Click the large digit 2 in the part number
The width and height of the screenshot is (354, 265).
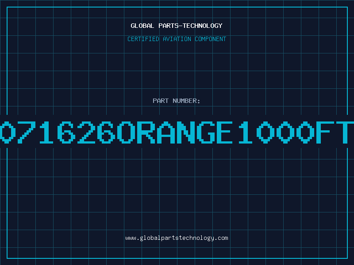pos(86,132)
